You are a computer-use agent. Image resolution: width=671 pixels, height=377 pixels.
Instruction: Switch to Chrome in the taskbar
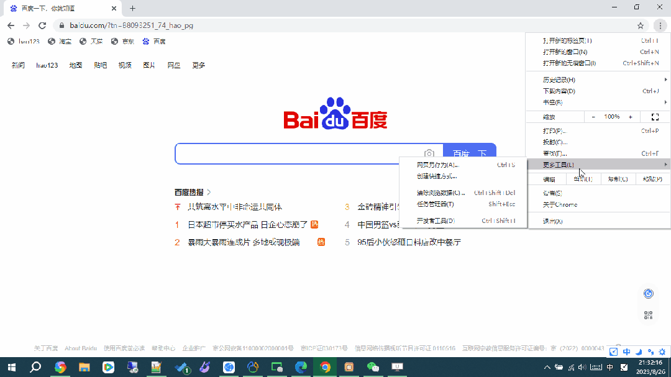[325, 367]
